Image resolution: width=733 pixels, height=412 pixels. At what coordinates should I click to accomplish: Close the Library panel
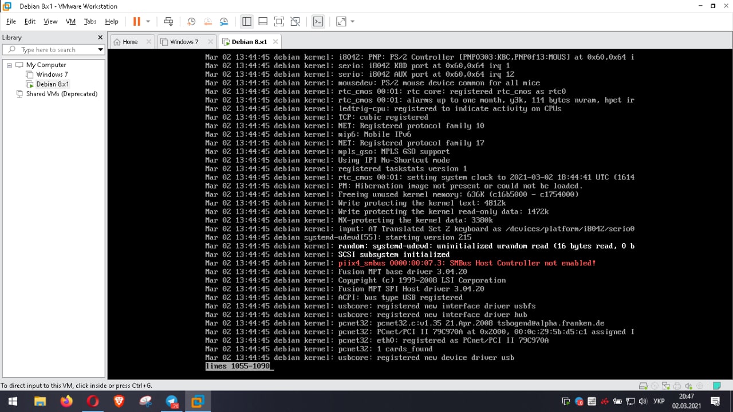coord(100,37)
